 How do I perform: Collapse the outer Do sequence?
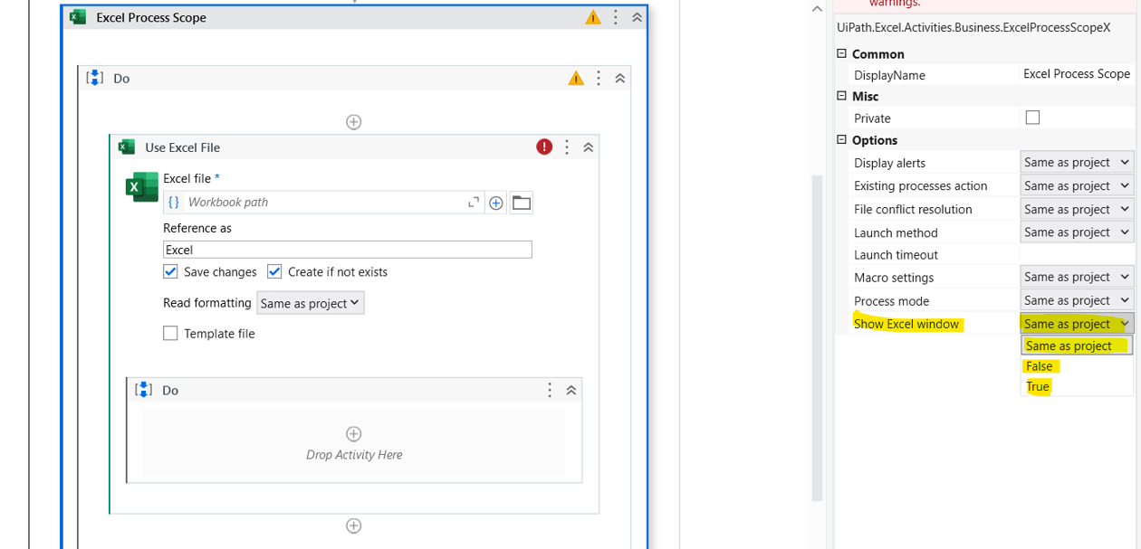620,79
